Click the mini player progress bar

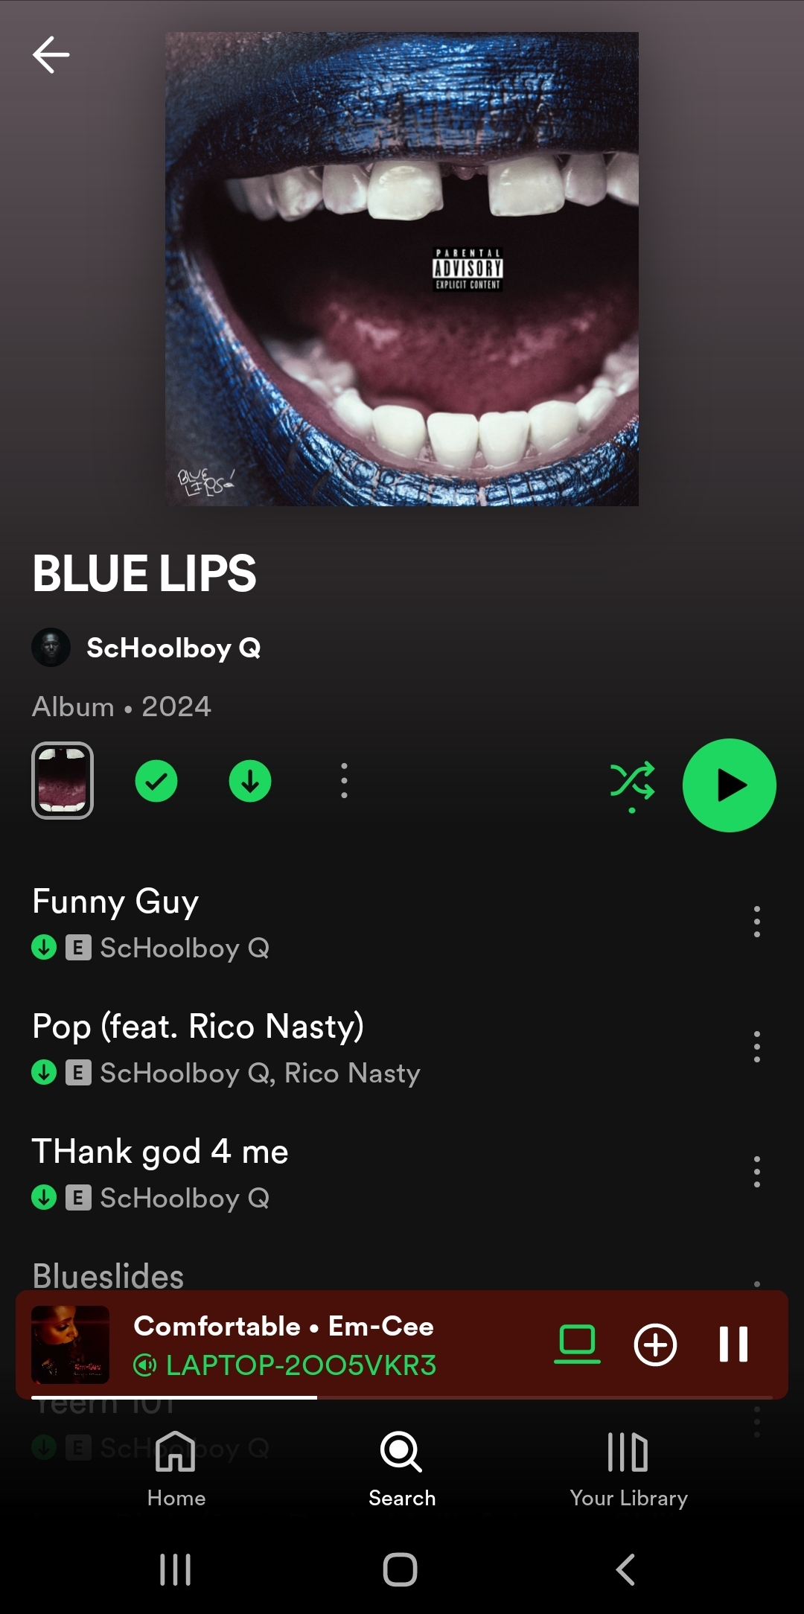tap(402, 1397)
